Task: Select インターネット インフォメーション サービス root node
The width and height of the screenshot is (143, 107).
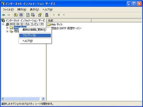Action: point(25,21)
